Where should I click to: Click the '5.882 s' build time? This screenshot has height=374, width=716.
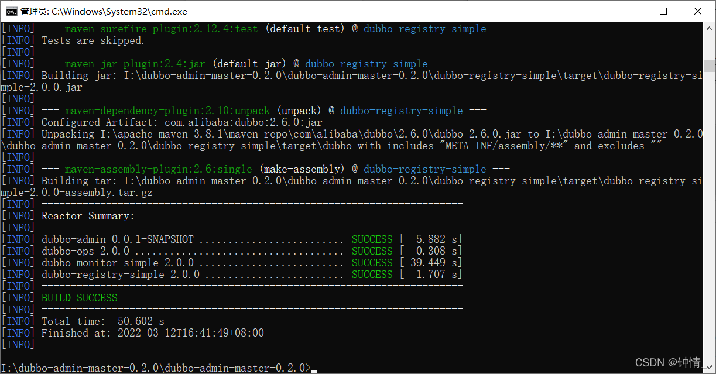pyautogui.click(x=436, y=239)
